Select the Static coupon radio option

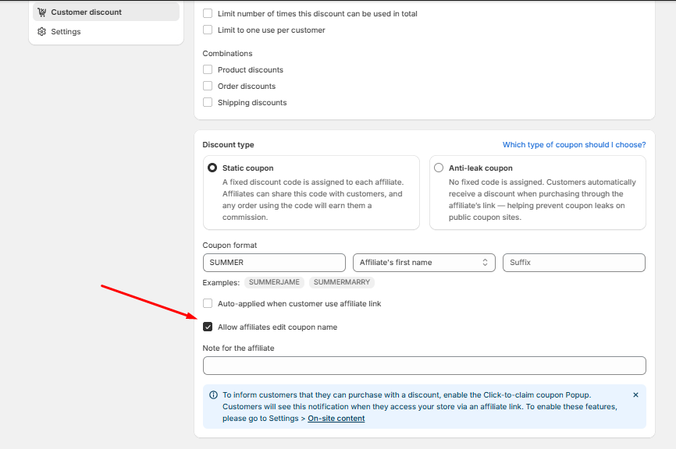pos(212,168)
